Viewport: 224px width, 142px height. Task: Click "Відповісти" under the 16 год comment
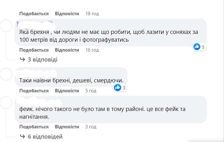(67, 50)
